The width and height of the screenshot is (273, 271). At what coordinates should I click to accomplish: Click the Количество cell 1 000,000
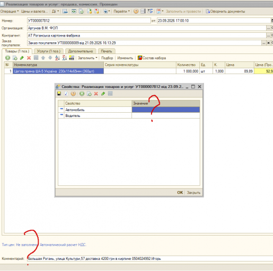click(x=188, y=71)
